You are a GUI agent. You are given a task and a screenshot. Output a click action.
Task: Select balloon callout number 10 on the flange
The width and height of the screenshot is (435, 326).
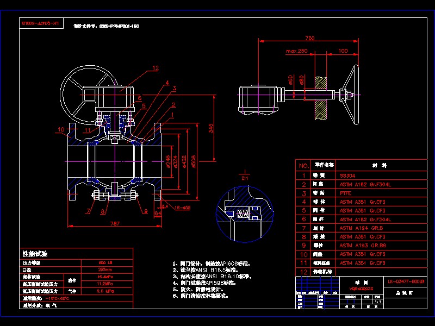point(61,129)
